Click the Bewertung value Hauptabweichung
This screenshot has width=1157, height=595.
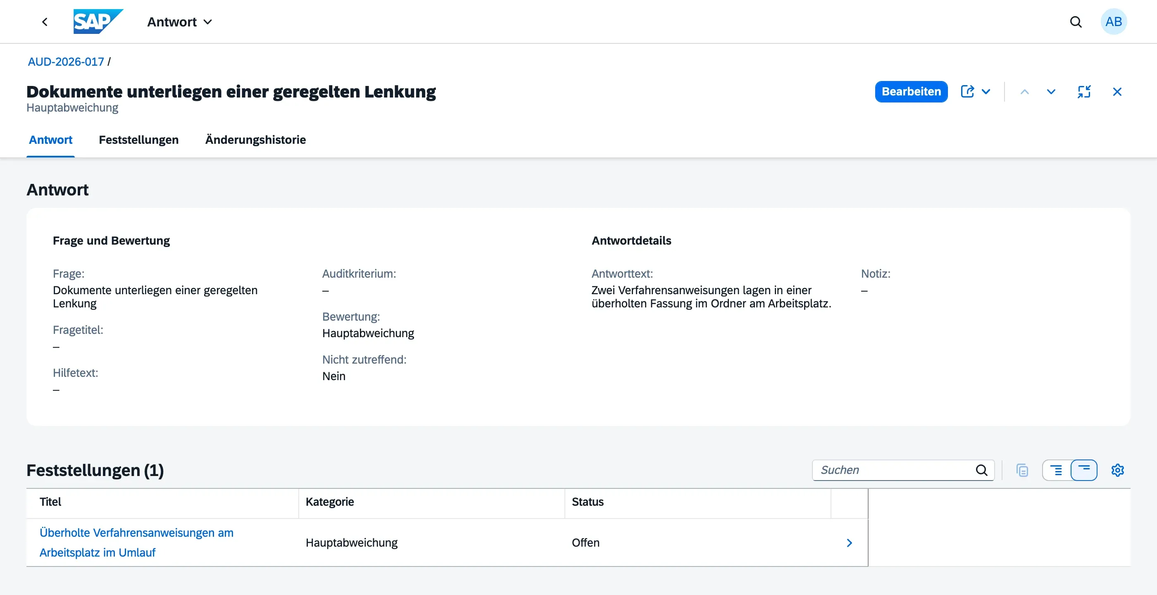point(368,333)
